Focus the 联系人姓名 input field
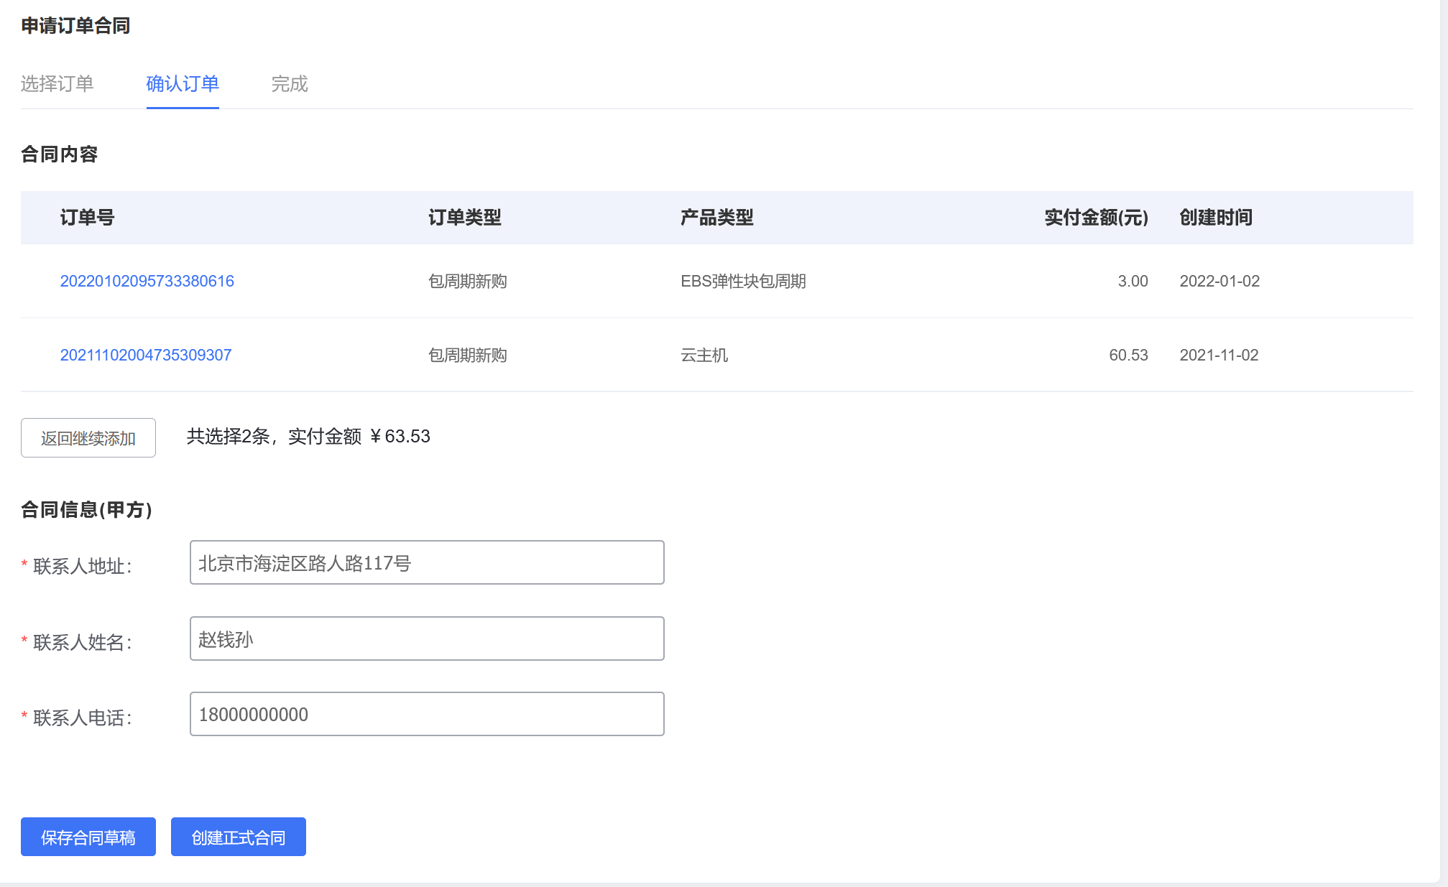This screenshot has height=887, width=1448. pyautogui.click(x=426, y=638)
